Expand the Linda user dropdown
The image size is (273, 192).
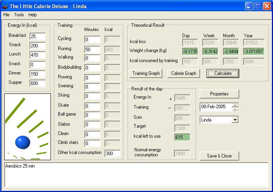click(235, 119)
